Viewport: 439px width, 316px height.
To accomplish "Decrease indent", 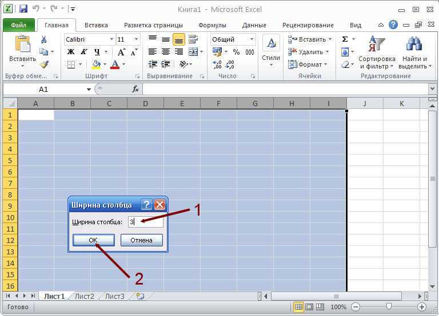I will click(153, 64).
